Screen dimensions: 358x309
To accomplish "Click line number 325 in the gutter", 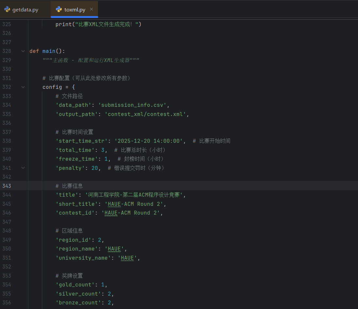I will point(7,24).
